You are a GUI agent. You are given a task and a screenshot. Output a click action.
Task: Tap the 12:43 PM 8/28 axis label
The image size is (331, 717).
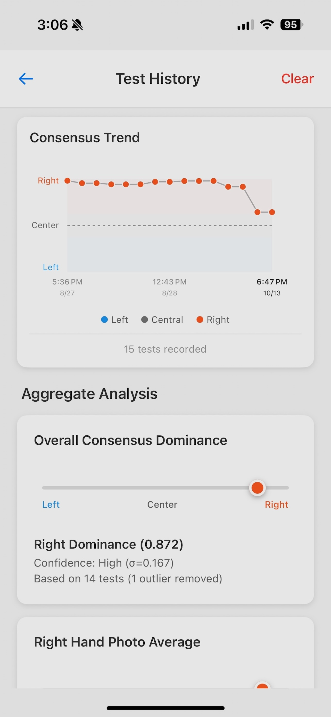(170, 287)
